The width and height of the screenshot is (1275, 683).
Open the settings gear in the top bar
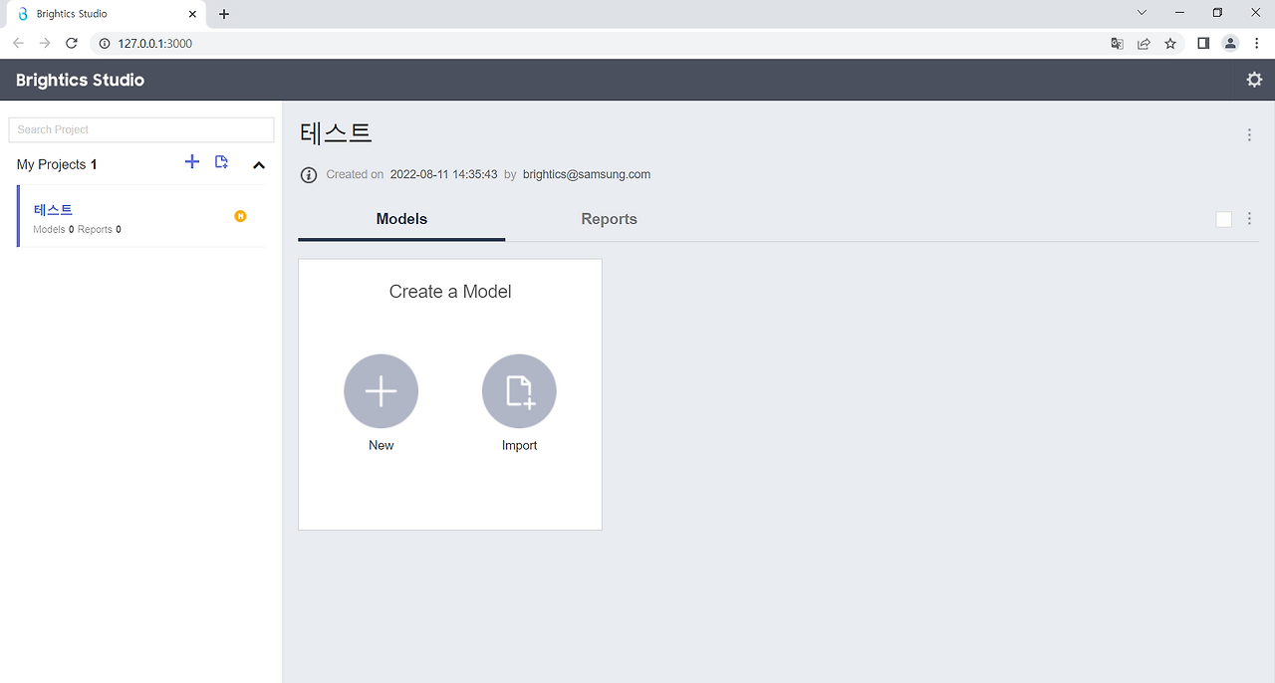point(1253,79)
